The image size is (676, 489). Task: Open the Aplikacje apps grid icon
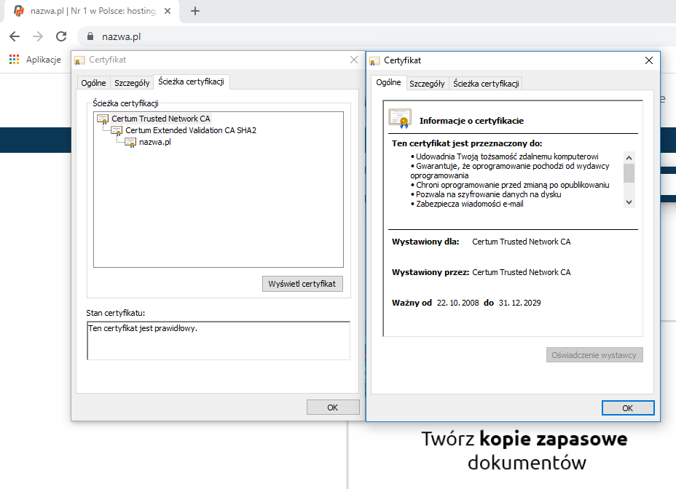[15, 60]
